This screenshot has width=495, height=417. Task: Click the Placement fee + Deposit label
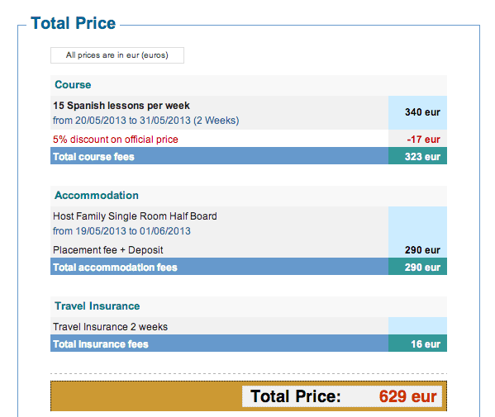pyautogui.click(x=108, y=250)
